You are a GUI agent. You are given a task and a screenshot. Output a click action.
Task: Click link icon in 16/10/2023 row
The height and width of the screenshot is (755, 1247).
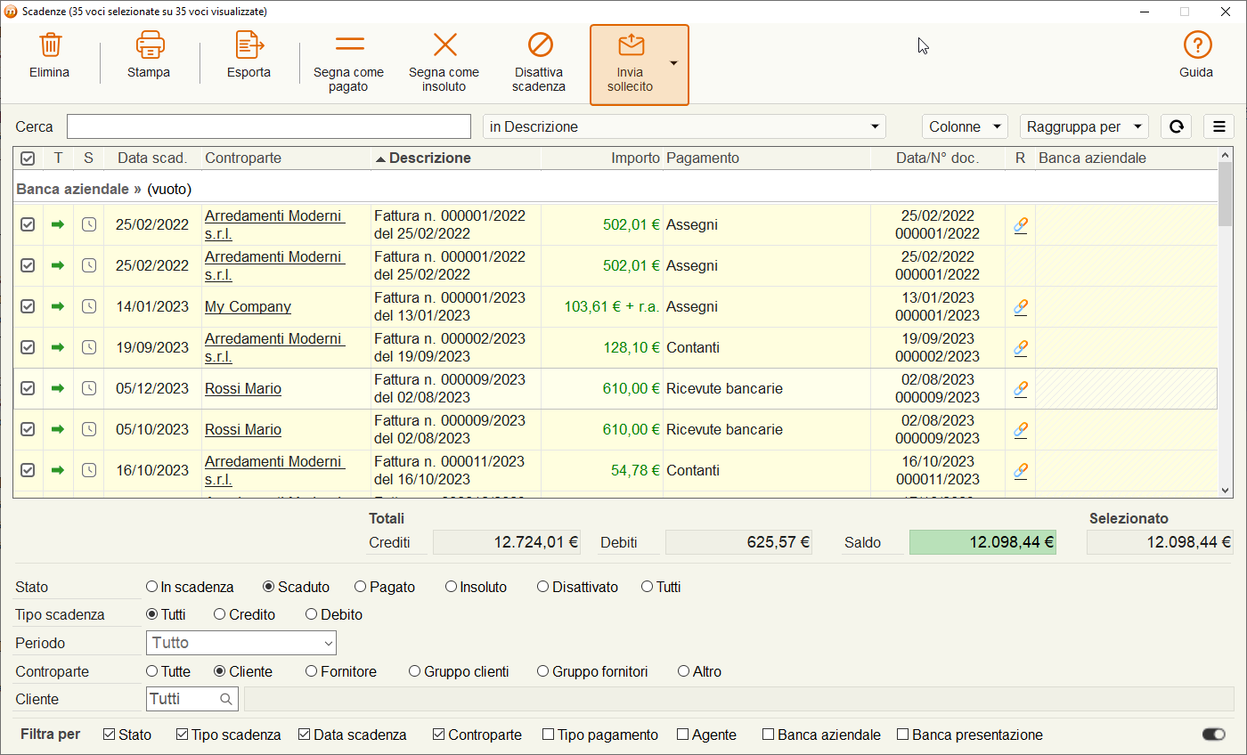click(1021, 471)
